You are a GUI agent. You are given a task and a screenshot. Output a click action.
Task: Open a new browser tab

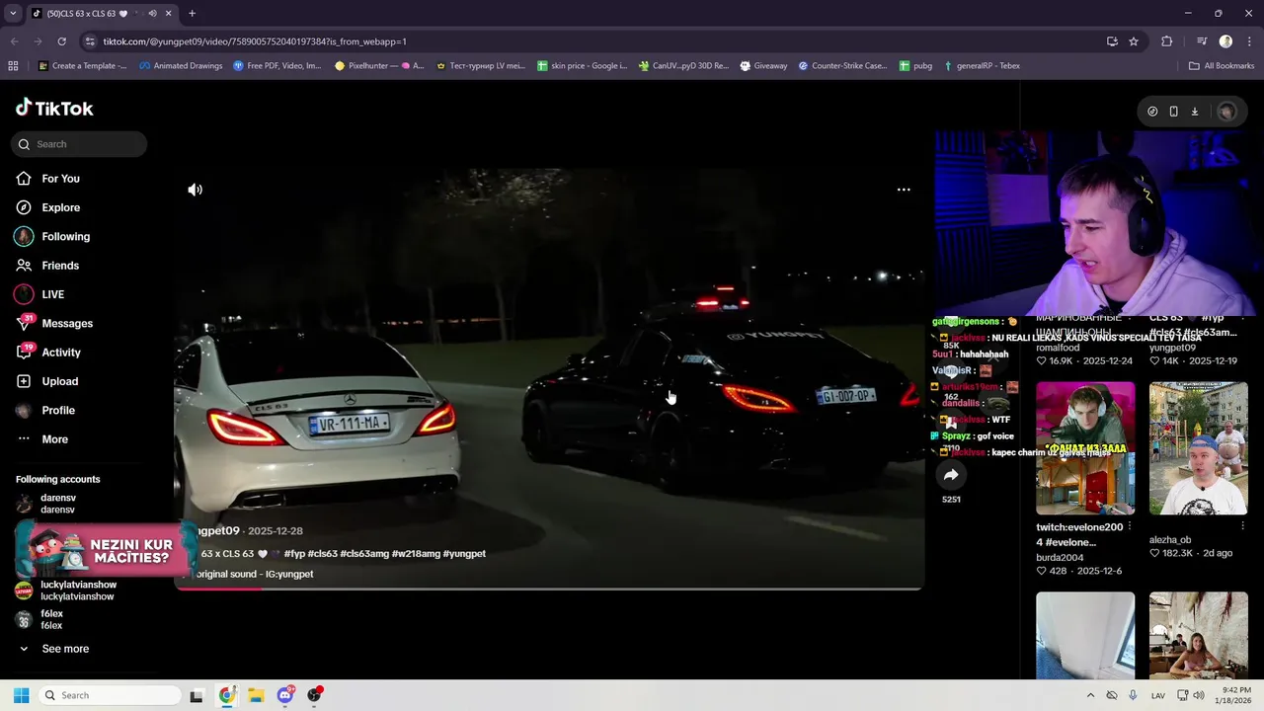click(192, 14)
